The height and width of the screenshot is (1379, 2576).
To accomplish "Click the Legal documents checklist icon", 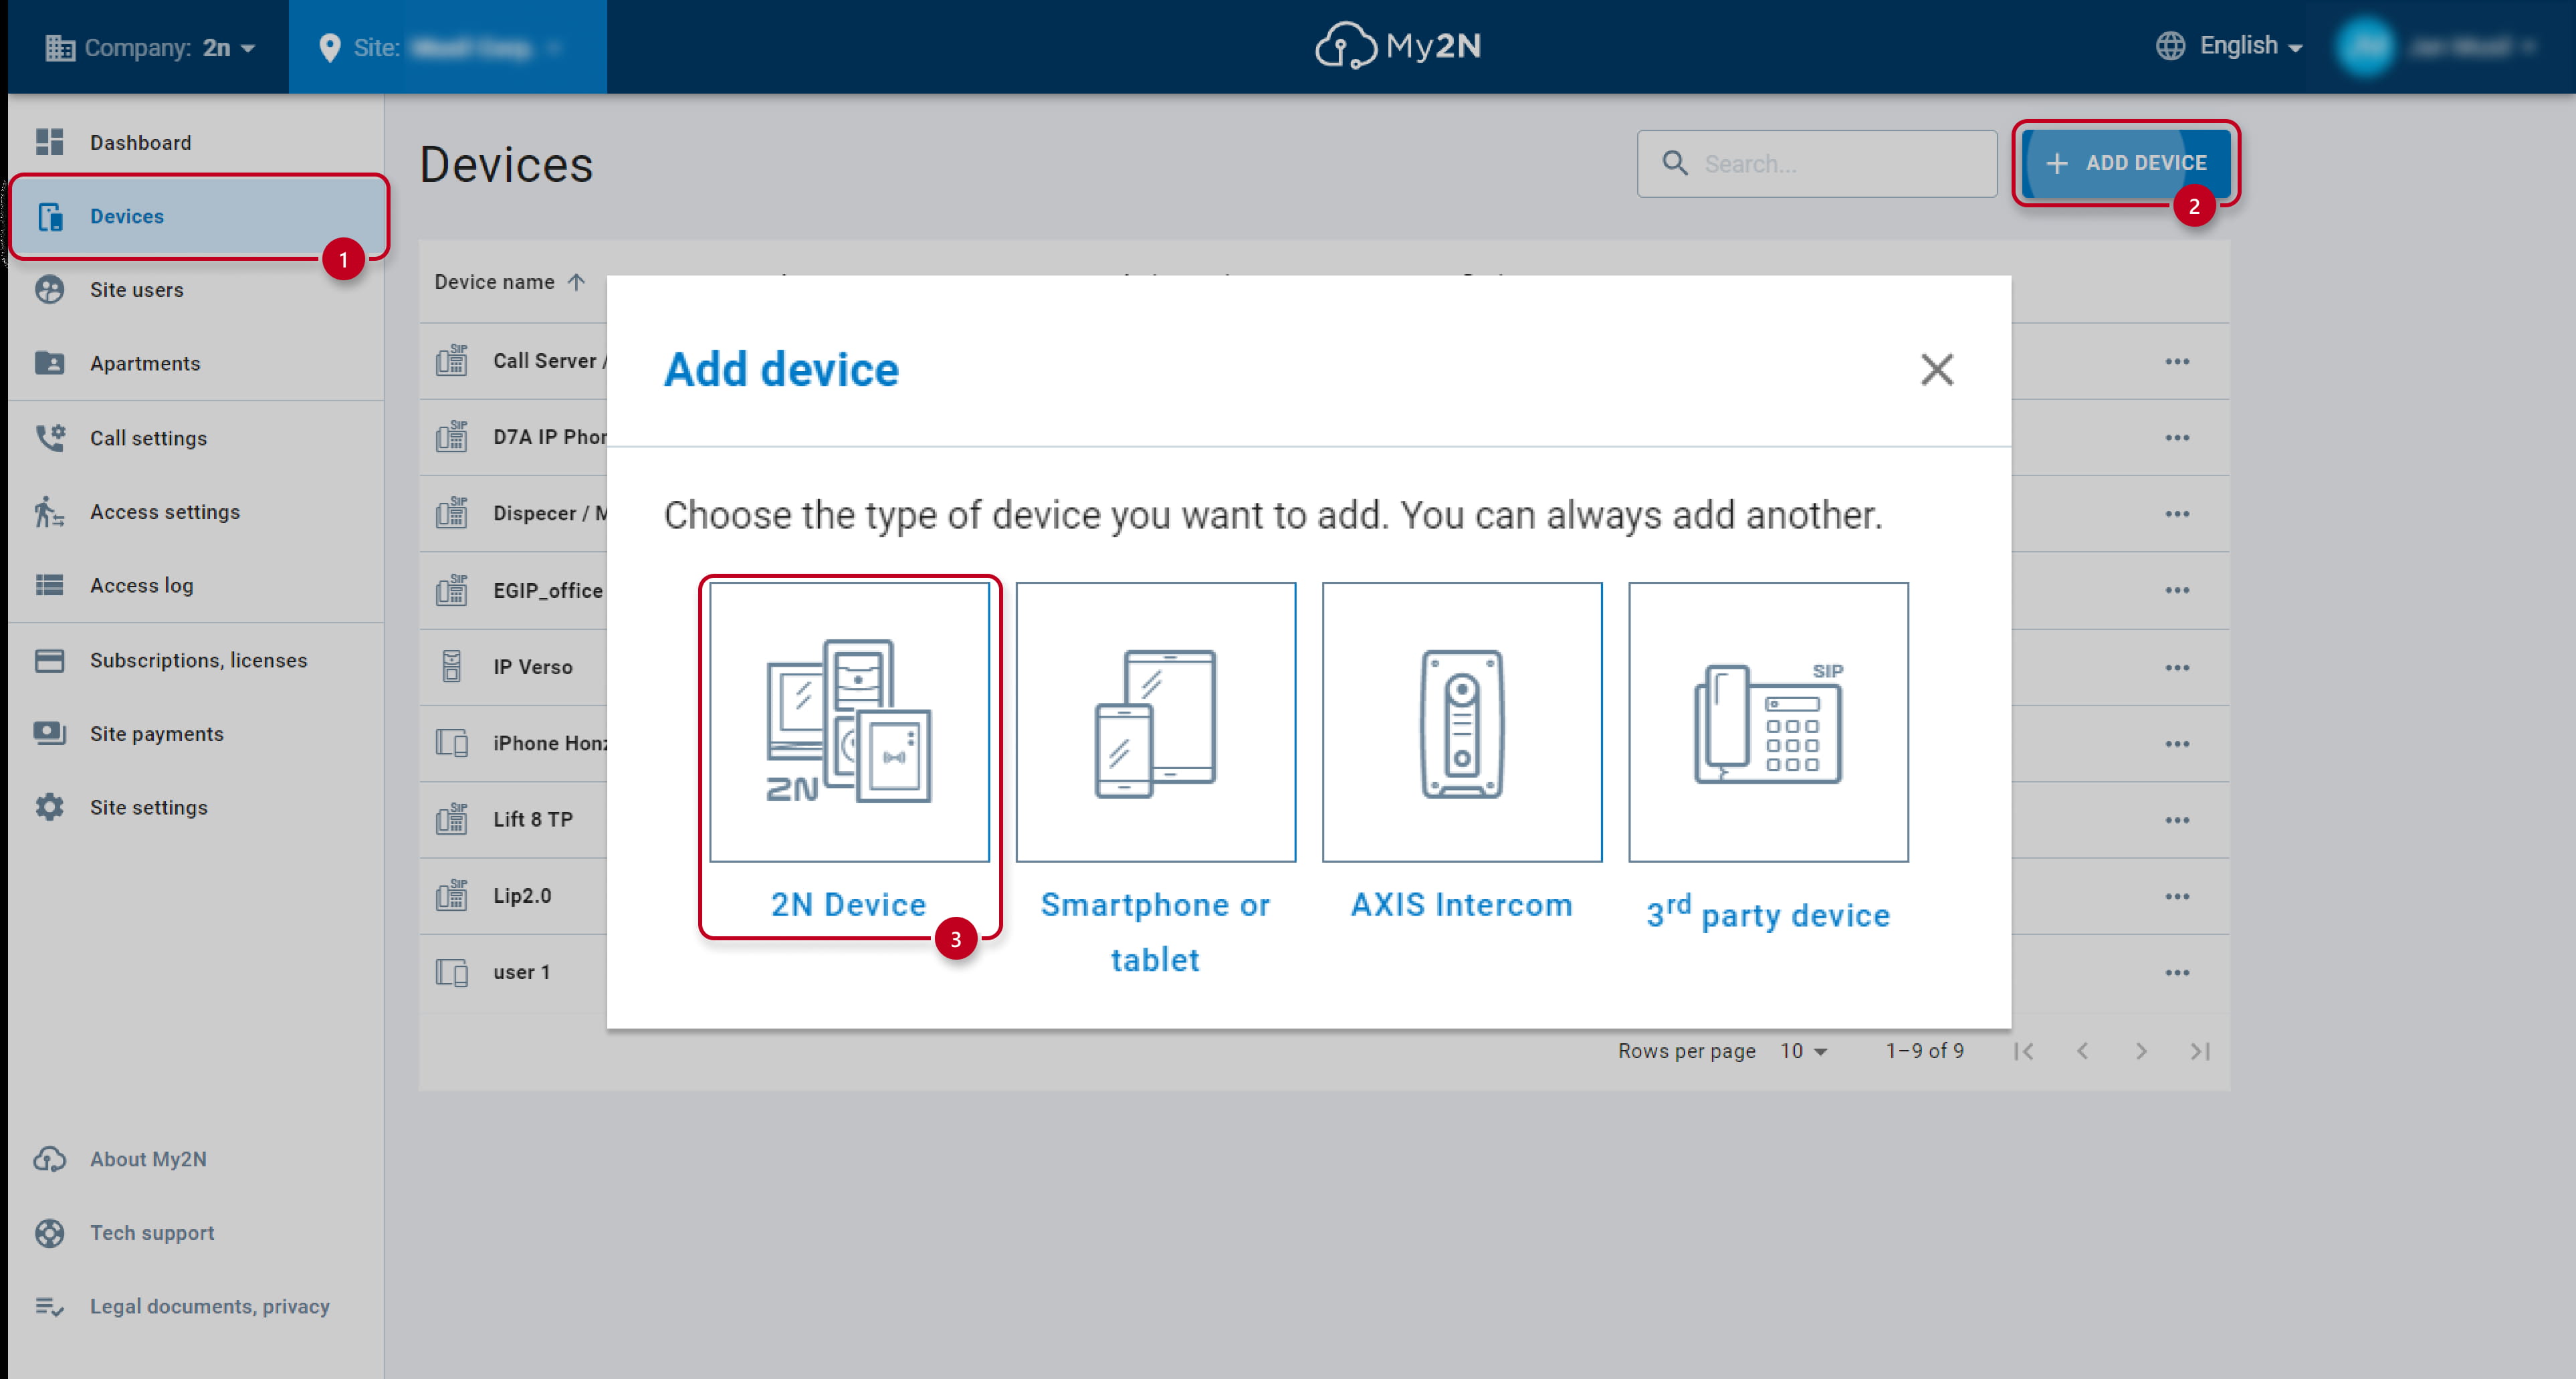I will pos(49,1306).
